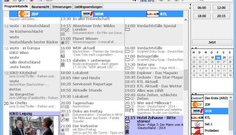Collapse channel list with its up splitter arrow

point(193,94)
